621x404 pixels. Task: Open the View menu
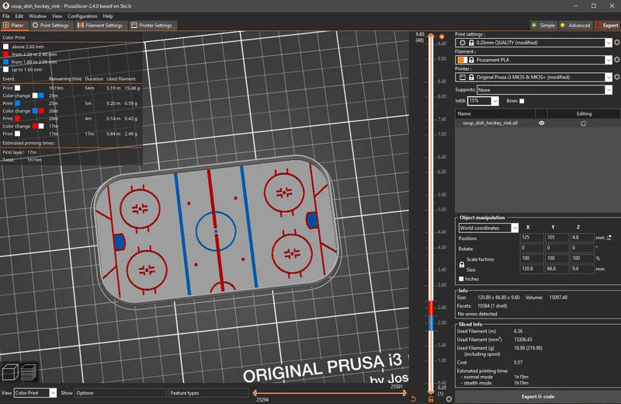click(57, 16)
